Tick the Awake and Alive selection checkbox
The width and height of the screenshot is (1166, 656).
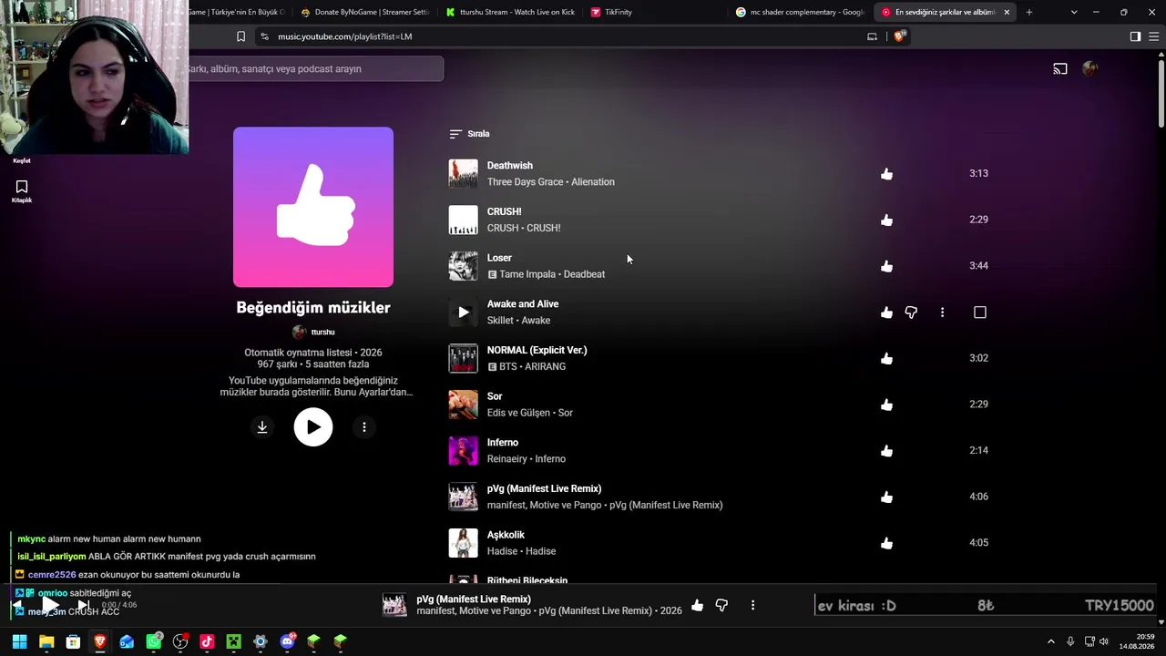coord(980,313)
